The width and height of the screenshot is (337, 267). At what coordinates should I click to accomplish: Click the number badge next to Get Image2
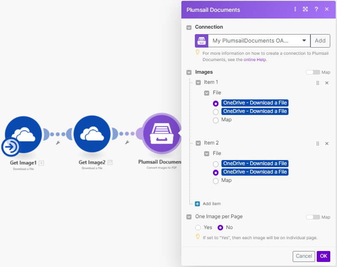110,162
